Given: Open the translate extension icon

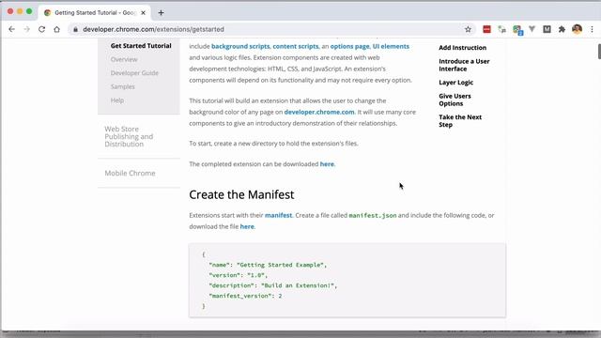Looking at the screenshot, I should pos(501,29).
